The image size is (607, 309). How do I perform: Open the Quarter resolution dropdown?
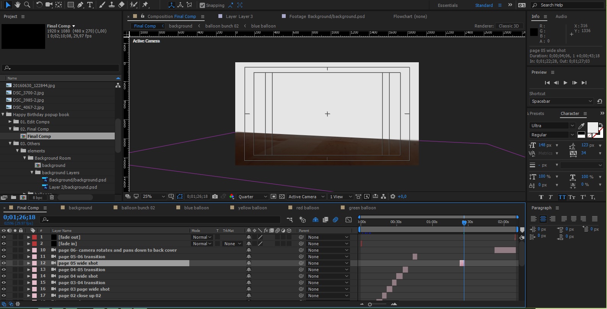(x=253, y=197)
